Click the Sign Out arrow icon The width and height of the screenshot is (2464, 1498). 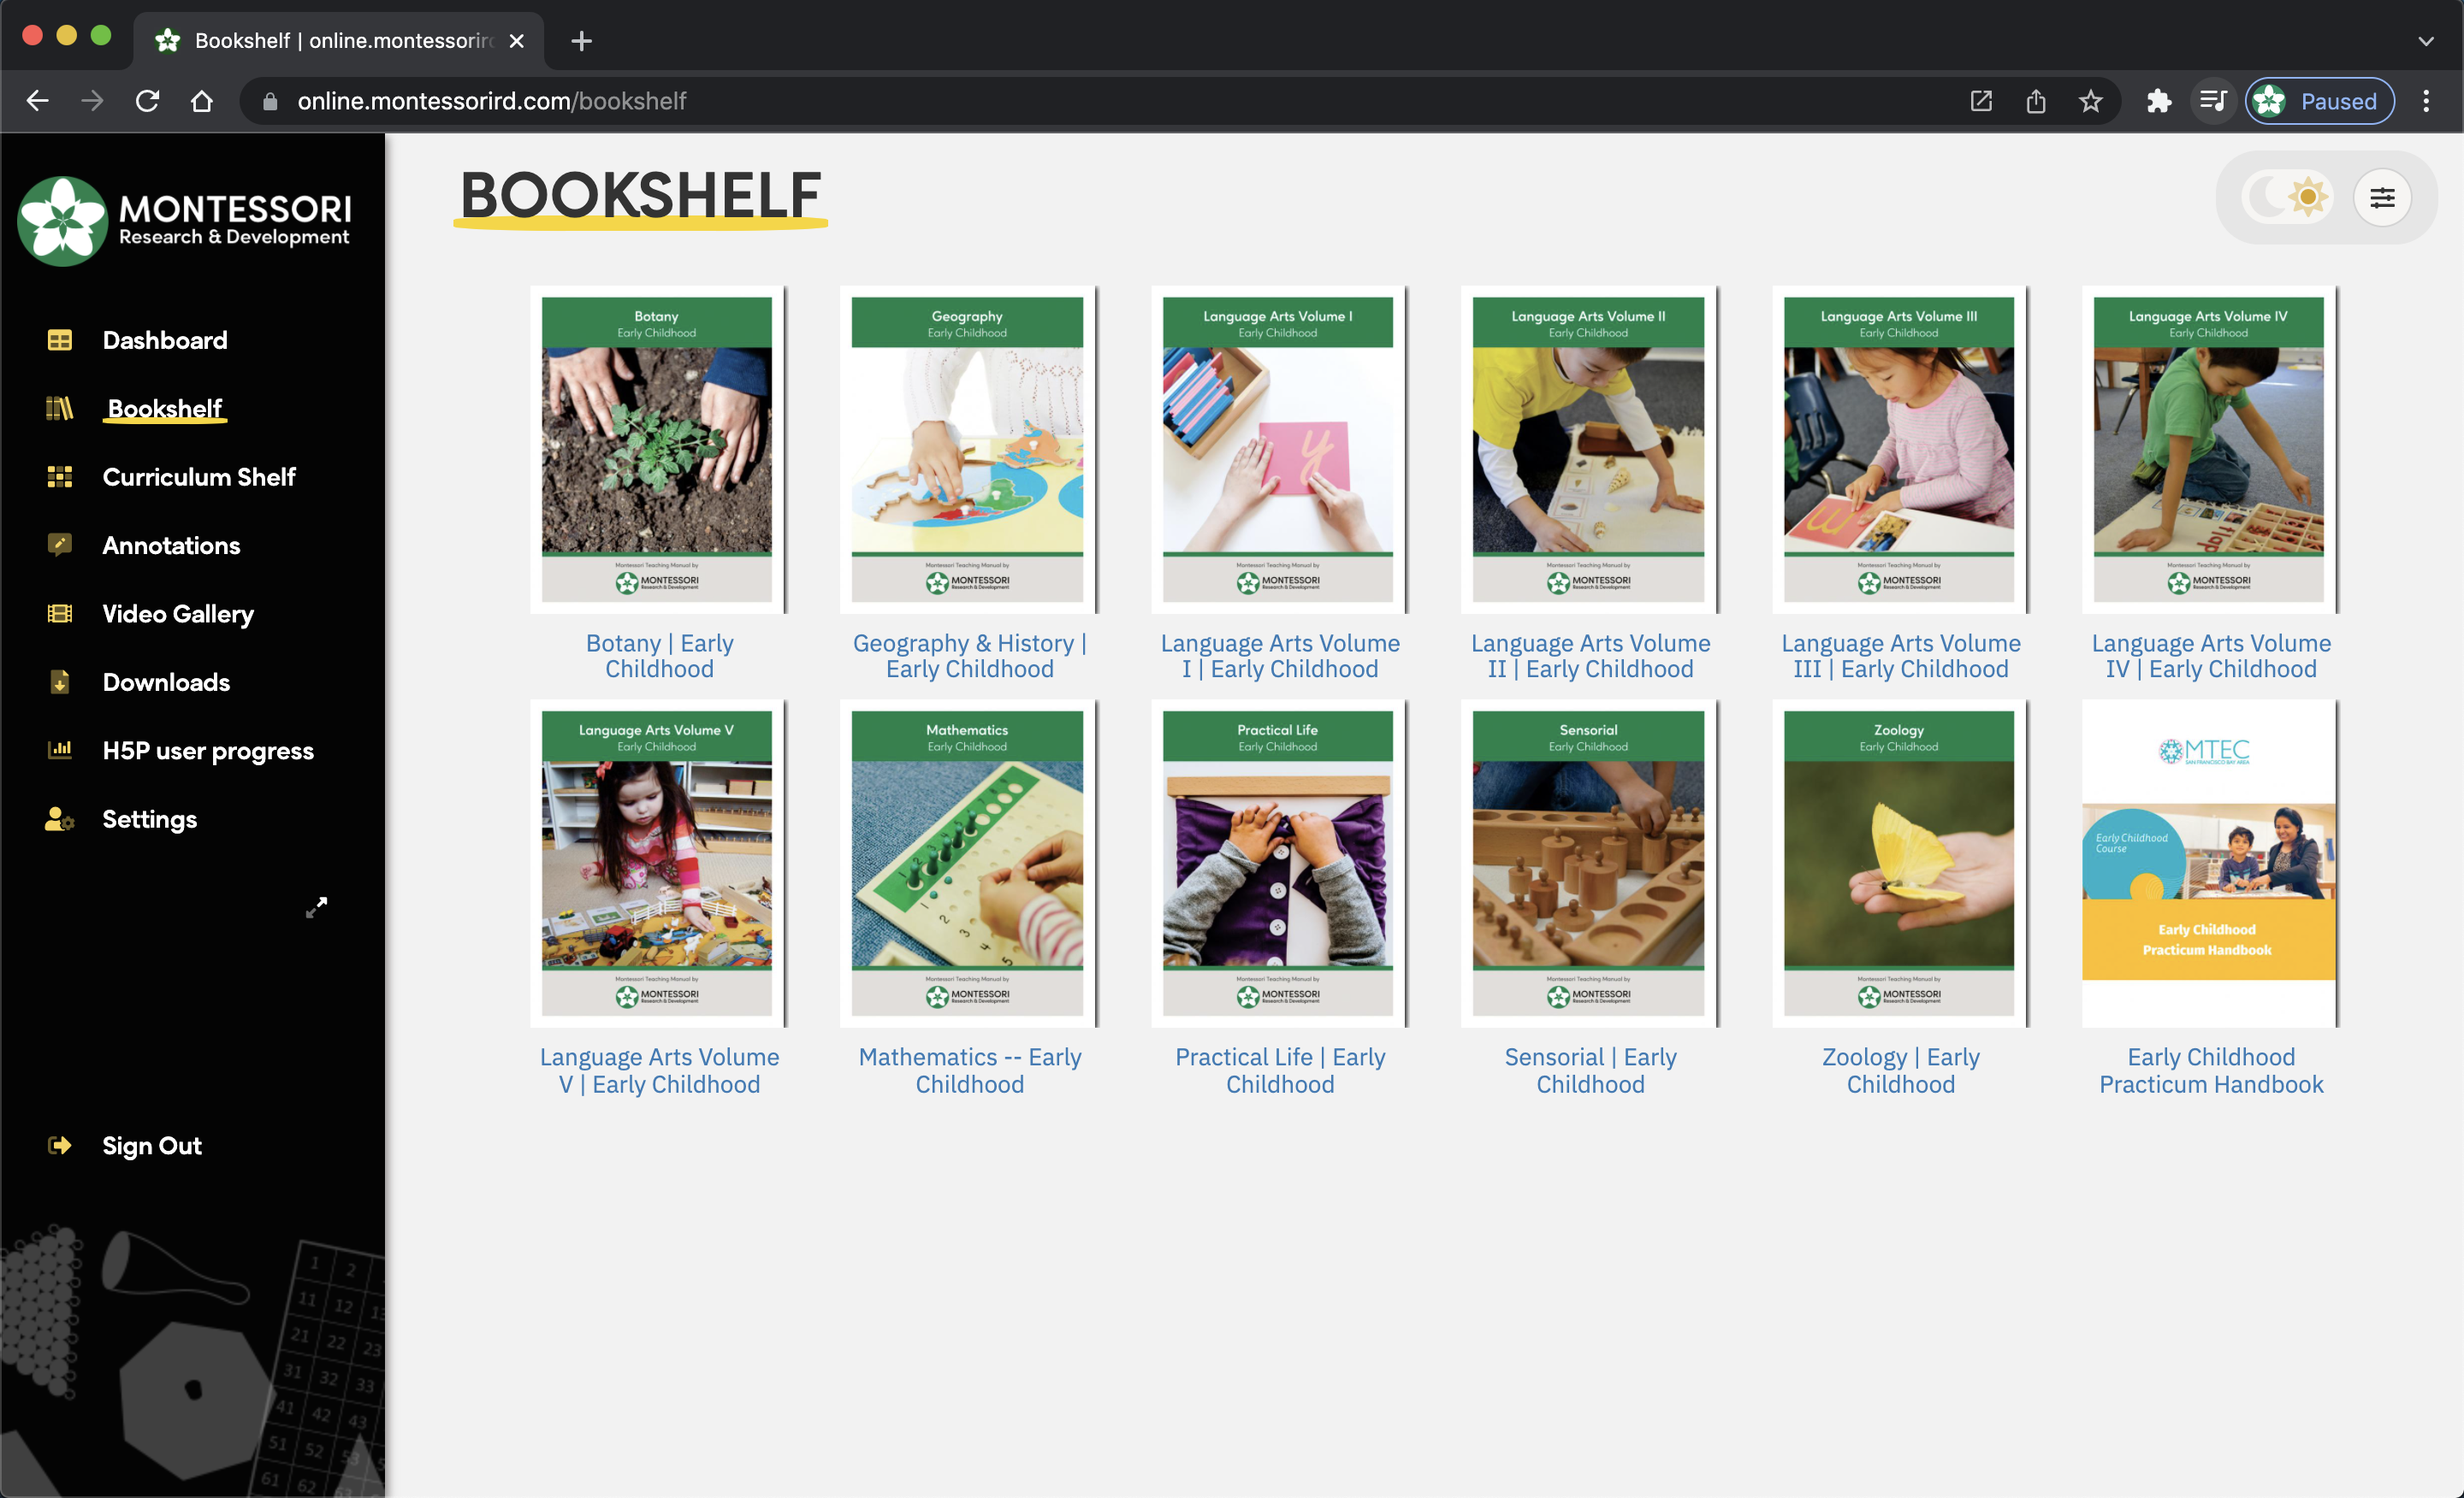click(x=60, y=1145)
